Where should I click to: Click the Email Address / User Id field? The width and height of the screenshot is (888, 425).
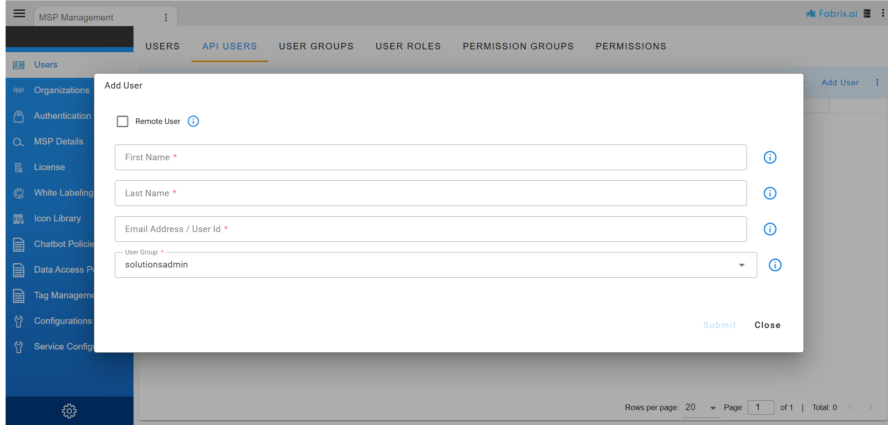tap(430, 229)
